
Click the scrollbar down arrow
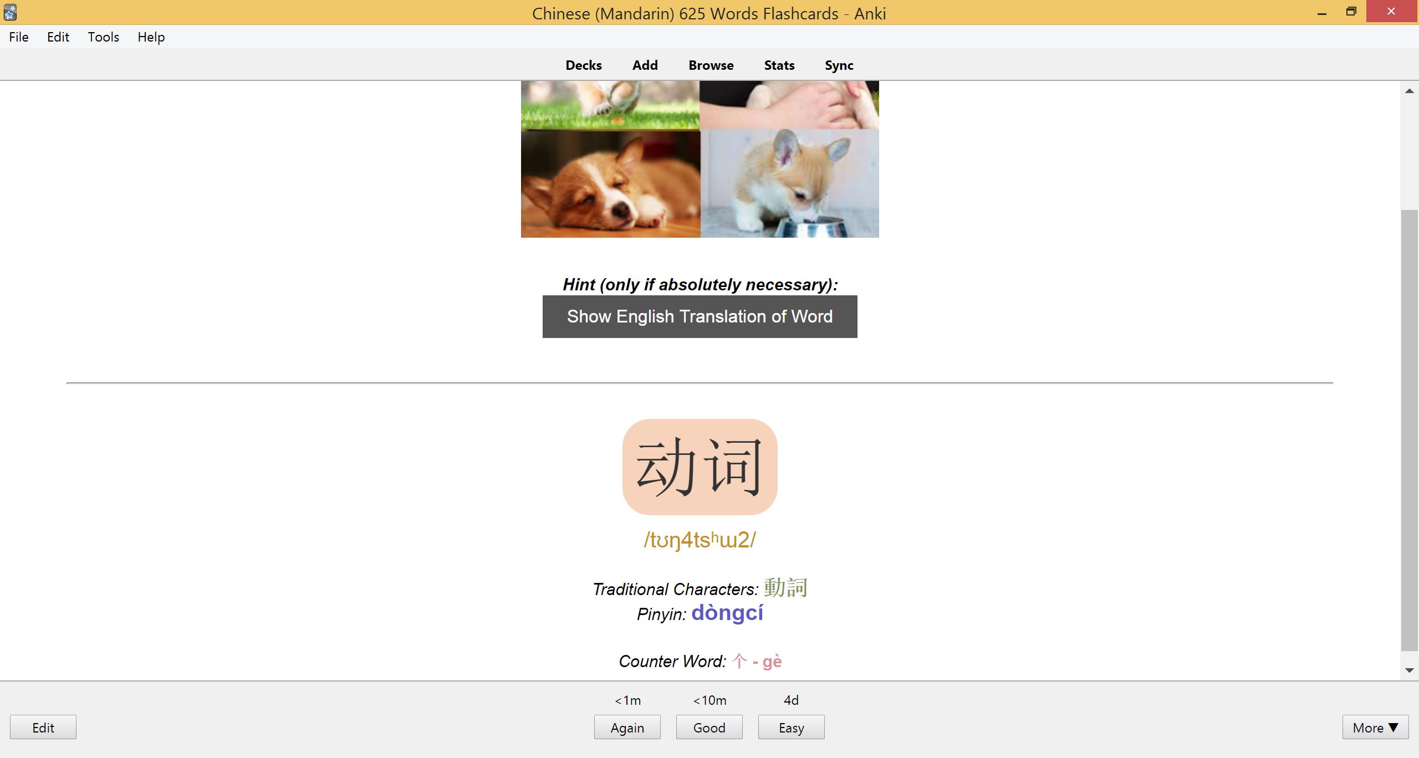1410,670
